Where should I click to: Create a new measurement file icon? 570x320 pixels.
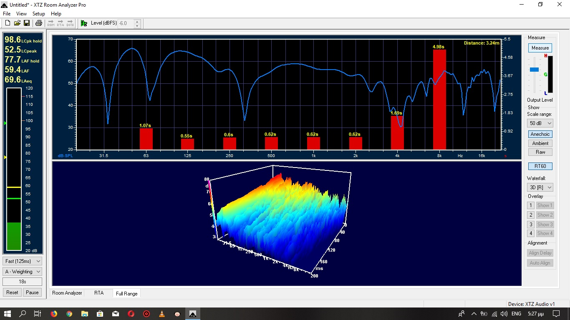click(8, 23)
